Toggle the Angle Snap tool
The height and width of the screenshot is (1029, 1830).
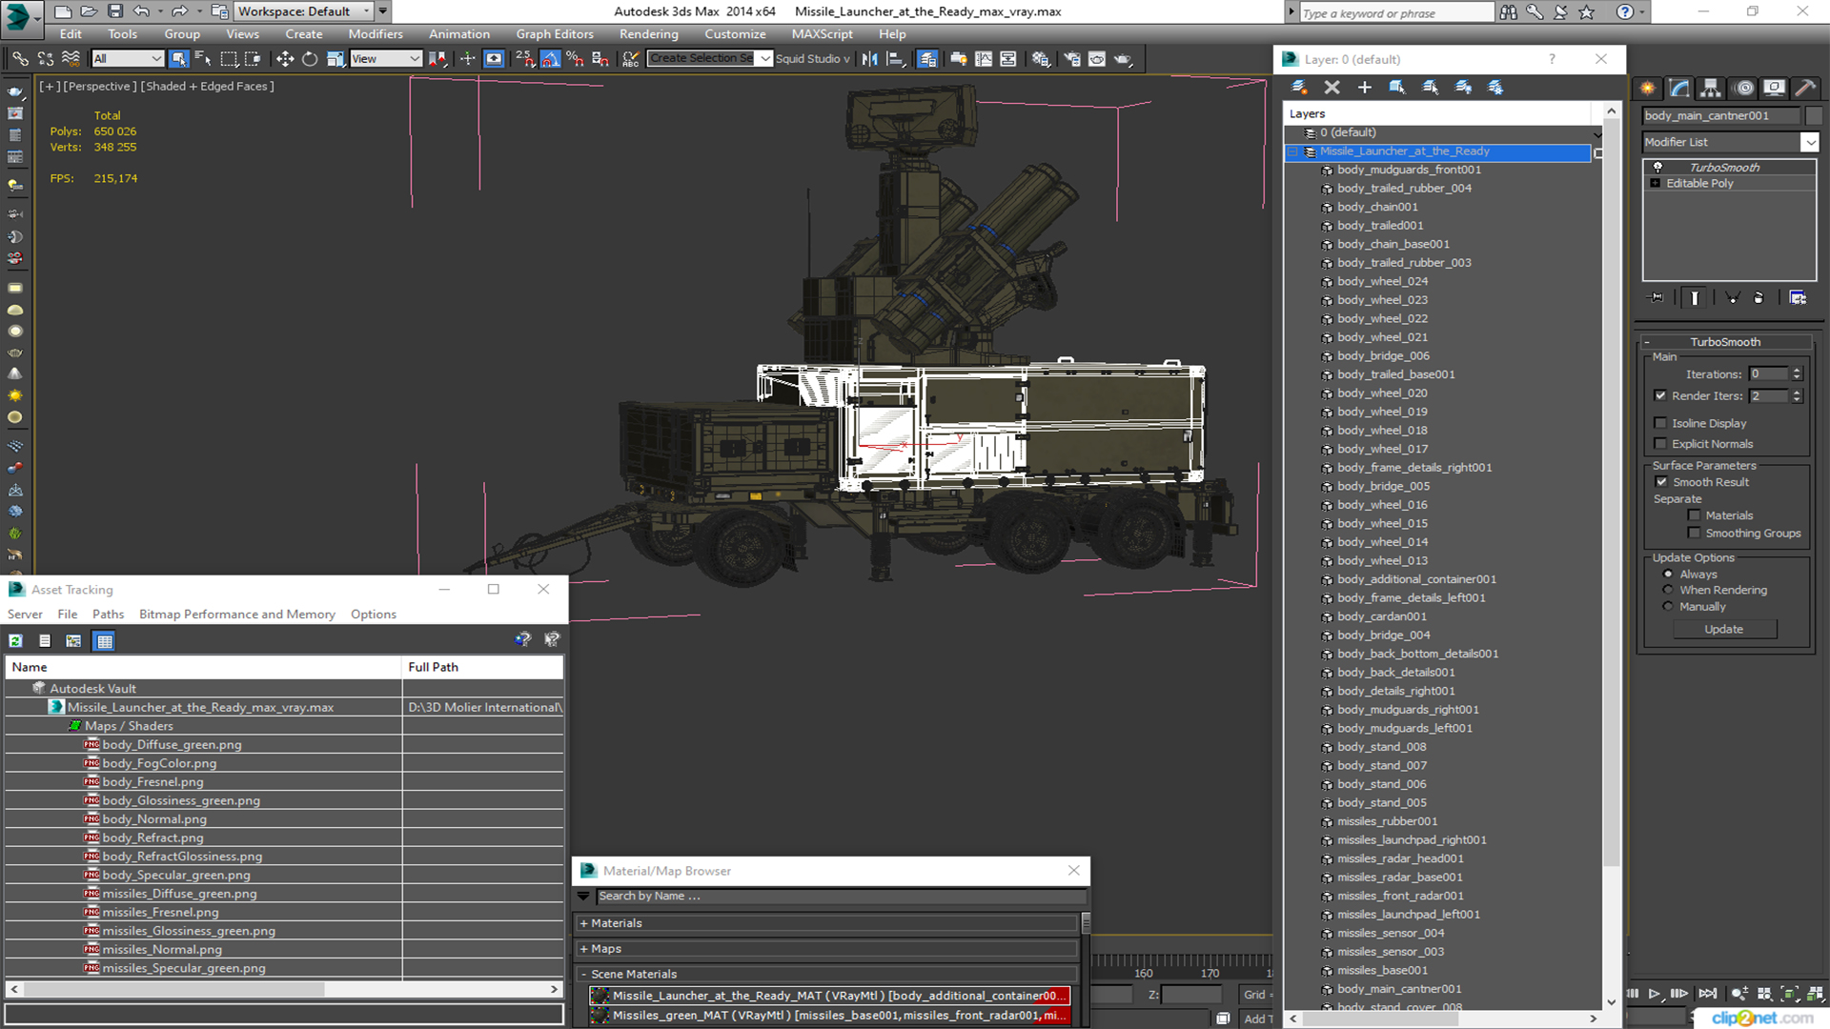[551, 59]
